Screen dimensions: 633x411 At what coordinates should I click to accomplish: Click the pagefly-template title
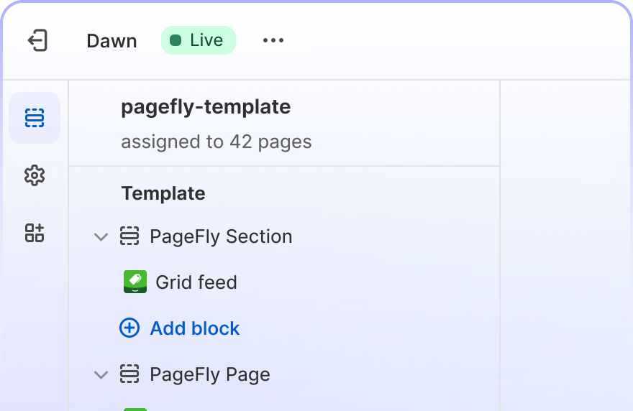pos(206,107)
